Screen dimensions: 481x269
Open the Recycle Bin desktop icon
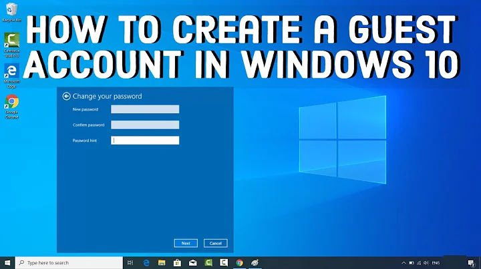[x=11, y=12]
